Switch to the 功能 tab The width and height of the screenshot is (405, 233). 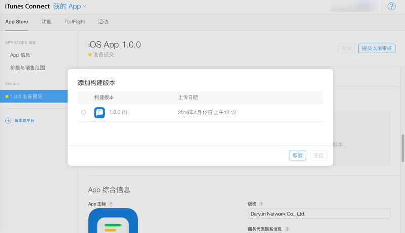coord(46,22)
